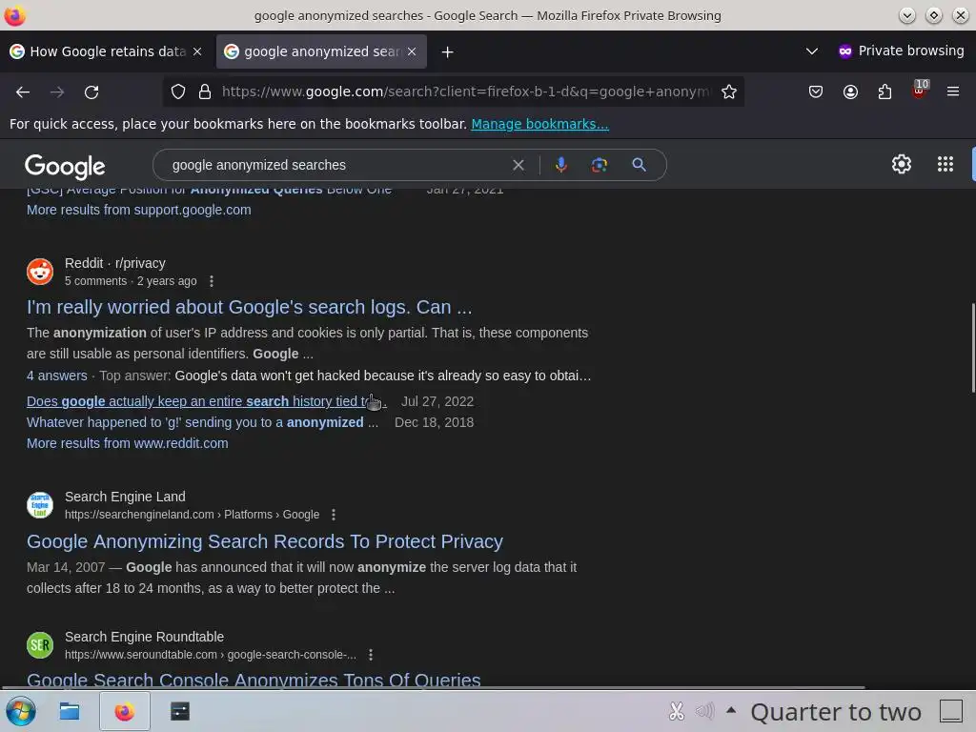Open tracking protection shield panel

(x=178, y=92)
